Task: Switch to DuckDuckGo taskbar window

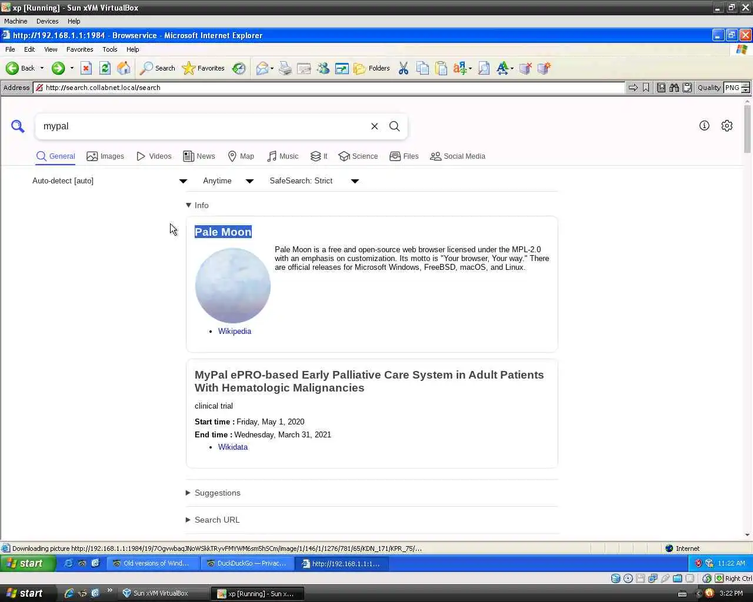Action: point(246,563)
